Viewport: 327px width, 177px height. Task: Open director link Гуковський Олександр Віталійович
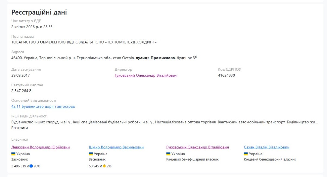click(x=146, y=75)
